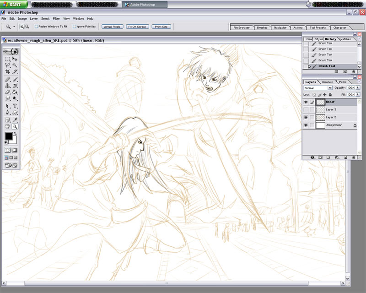
Task: Select the Rectangular Marquee tool
Action: (8, 59)
